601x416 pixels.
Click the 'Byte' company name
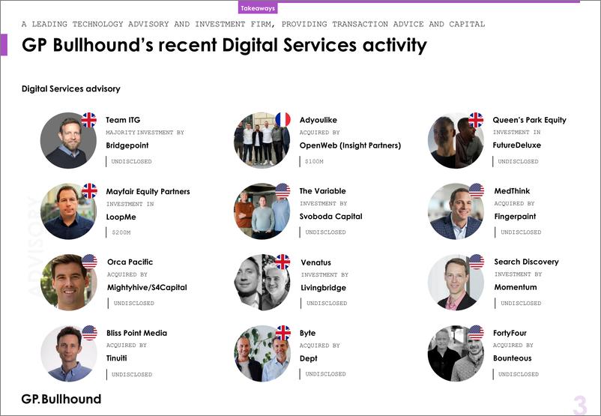(x=307, y=334)
